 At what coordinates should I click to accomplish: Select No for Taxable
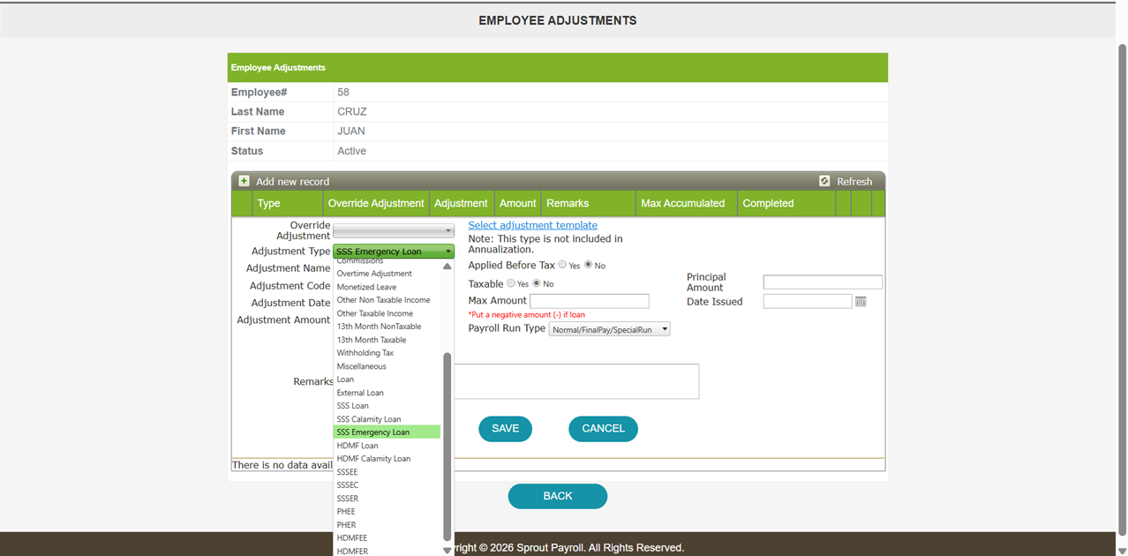(x=537, y=283)
